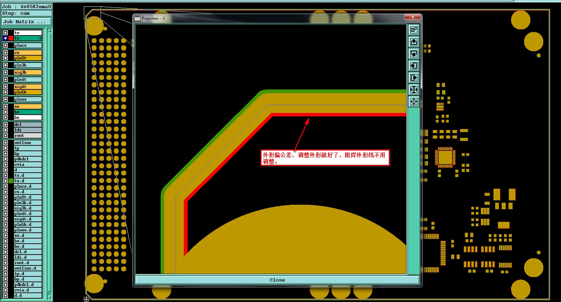Select the bo layer name
The height and width of the screenshot is (302, 561).
coord(28,117)
